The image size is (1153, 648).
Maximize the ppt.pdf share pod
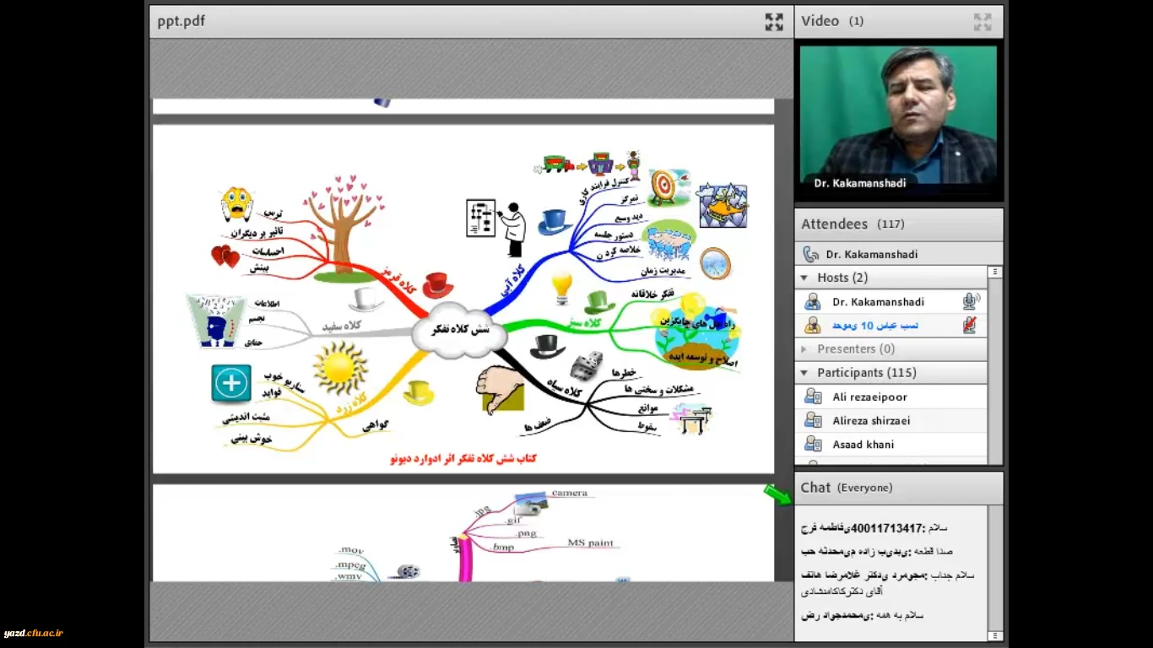coord(773,22)
